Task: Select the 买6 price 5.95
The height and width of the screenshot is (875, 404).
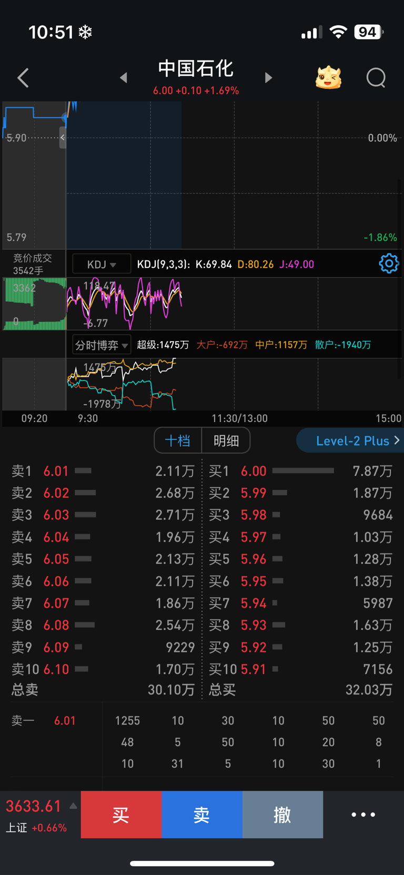Action: point(254,581)
